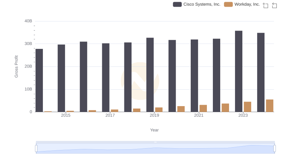Click the Cisco bar for 2019
Image resolution: width=281 pixels, height=162 pixels.
[x=150, y=75]
